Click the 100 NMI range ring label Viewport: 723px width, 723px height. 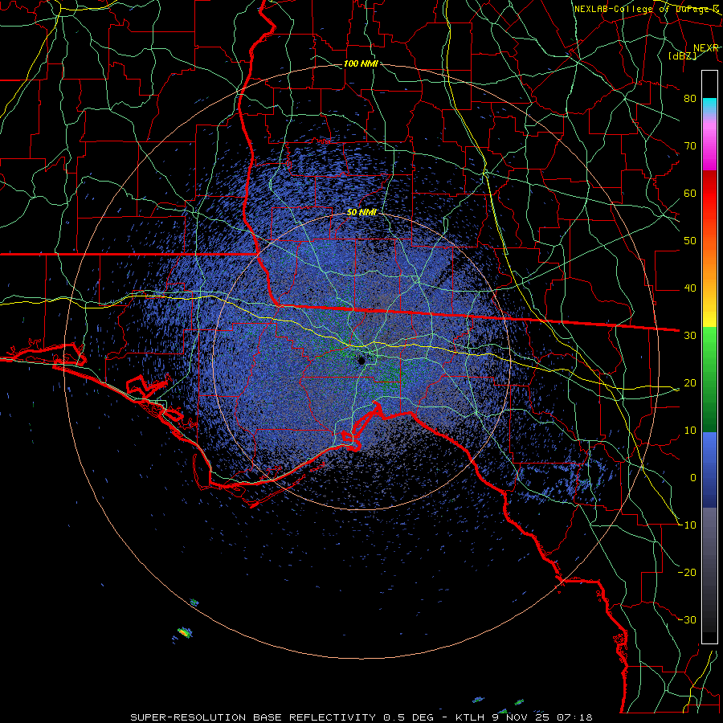pyautogui.click(x=361, y=63)
